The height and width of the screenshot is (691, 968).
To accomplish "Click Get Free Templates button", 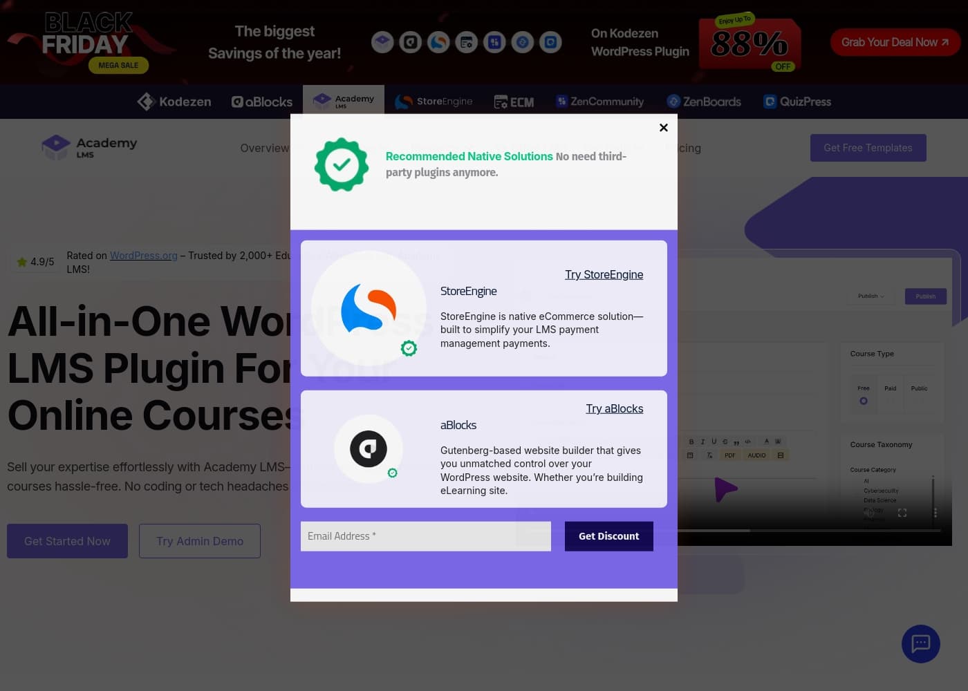I will (868, 148).
